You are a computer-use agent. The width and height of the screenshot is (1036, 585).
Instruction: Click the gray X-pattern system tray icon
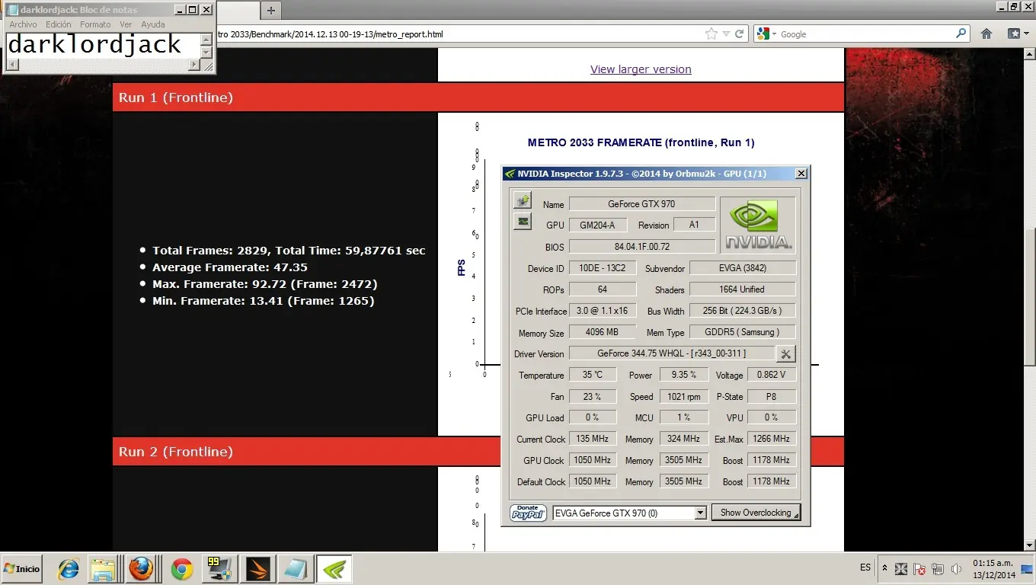pyautogui.click(x=901, y=569)
